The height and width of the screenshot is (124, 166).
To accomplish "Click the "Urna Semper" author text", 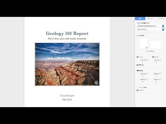I will [x=67, y=95].
